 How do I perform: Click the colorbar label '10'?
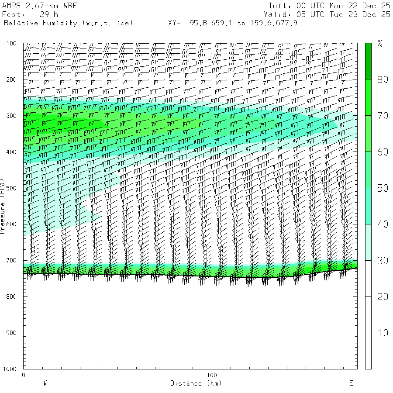383,333
